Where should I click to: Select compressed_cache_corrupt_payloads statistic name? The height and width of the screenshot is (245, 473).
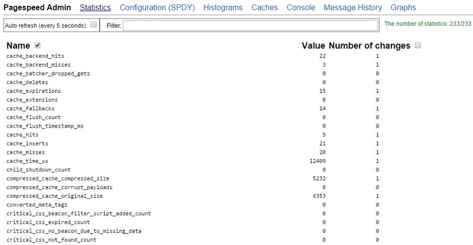59,187
